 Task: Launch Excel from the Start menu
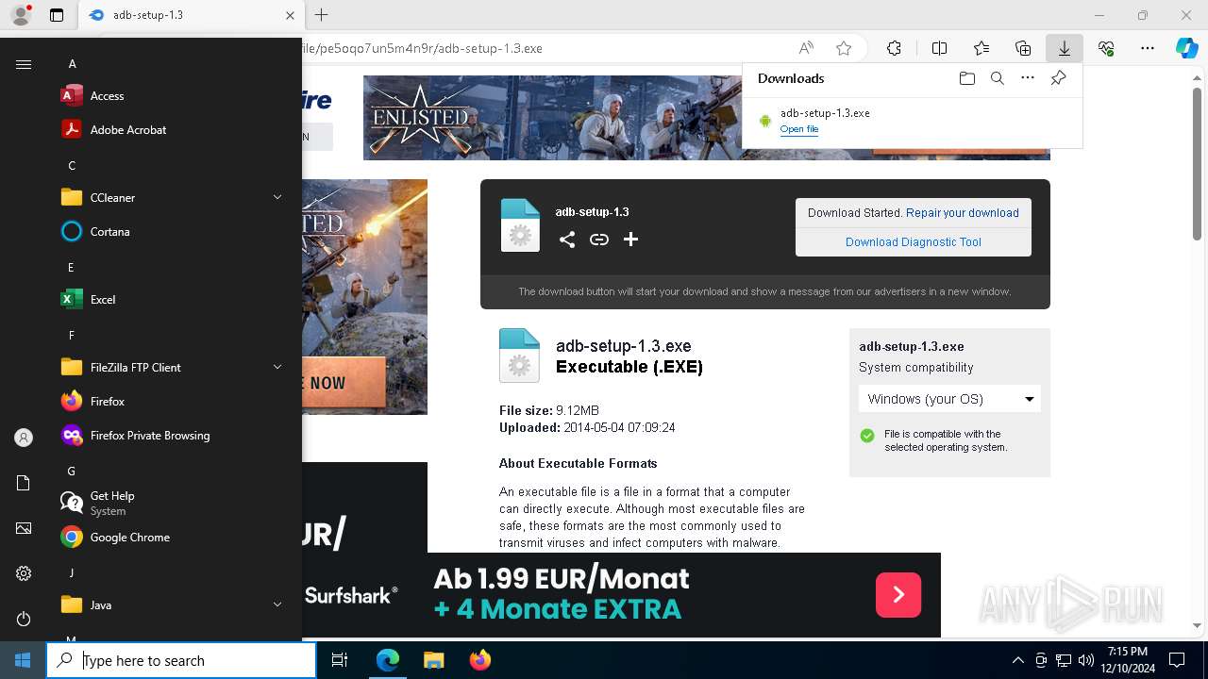click(x=170, y=299)
